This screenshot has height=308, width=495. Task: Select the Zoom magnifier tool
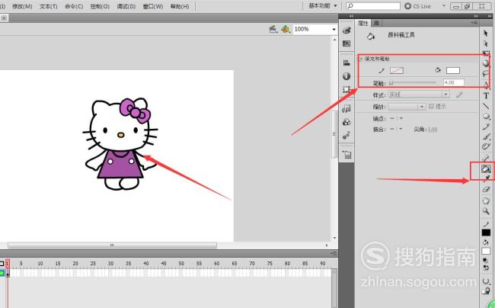(486, 211)
